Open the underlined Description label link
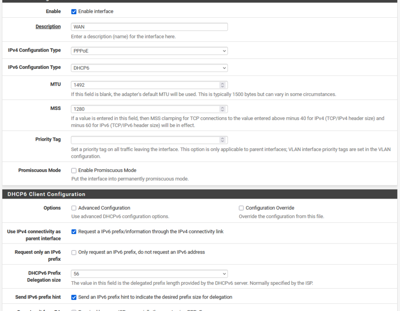This screenshot has width=400, height=311. 48,27
